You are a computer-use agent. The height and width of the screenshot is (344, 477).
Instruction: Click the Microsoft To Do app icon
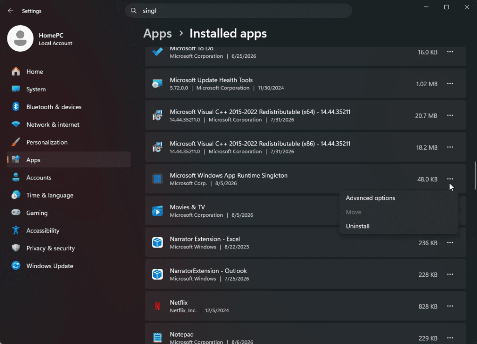(x=157, y=52)
